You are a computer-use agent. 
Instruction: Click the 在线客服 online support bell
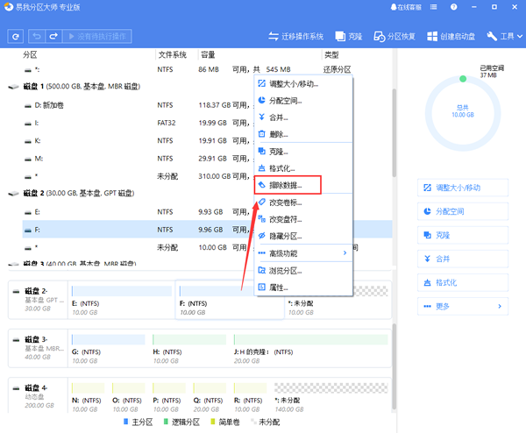(x=406, y=7)
